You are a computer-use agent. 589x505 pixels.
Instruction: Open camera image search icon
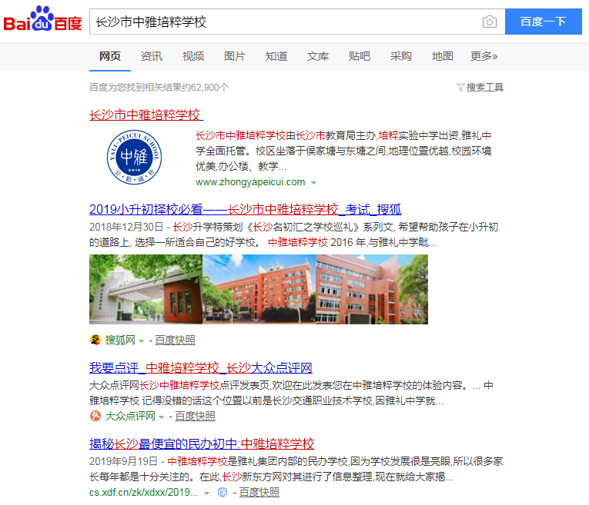pyautogui.click(x=489, y=22)
